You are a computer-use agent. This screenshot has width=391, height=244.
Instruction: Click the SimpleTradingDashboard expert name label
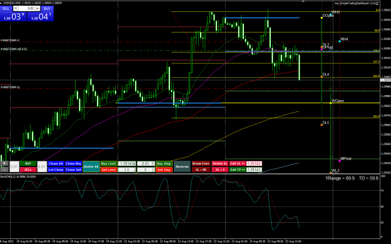coord(355,3)
